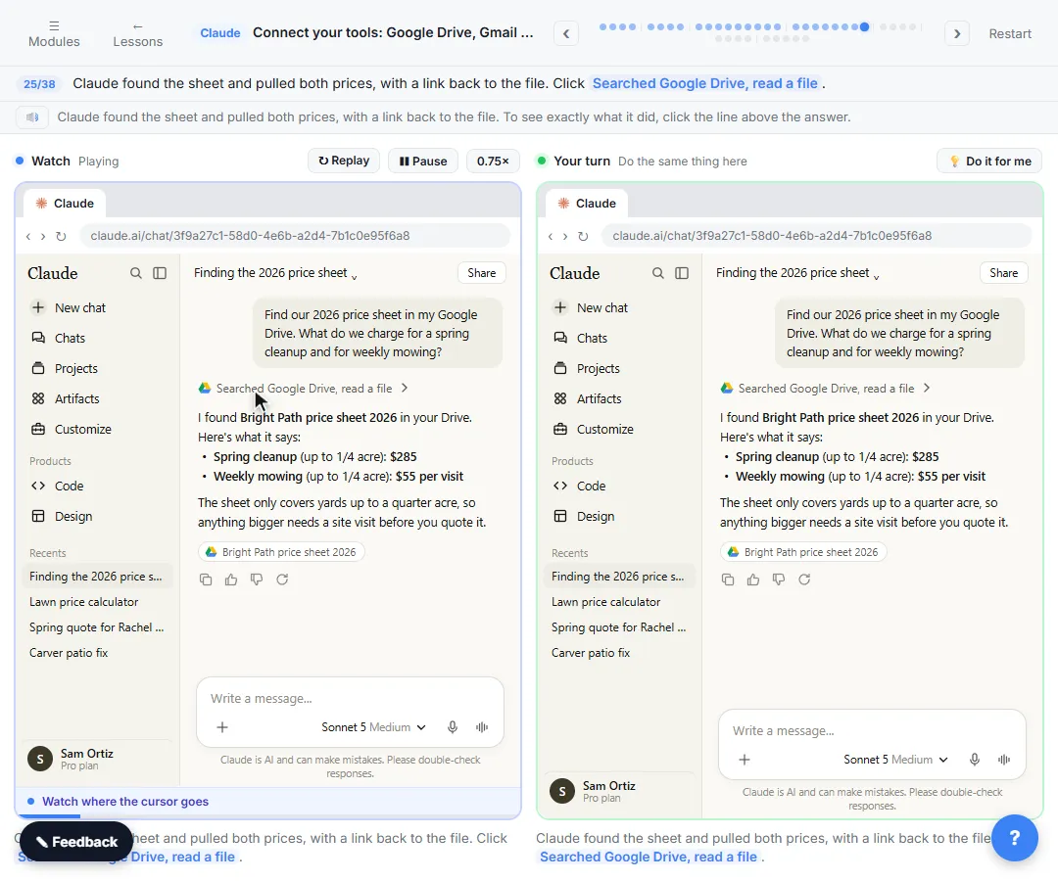Thumbs down the response in Your turn panel
This screenshot has width=1058, height=881.
tap(779, 580)
